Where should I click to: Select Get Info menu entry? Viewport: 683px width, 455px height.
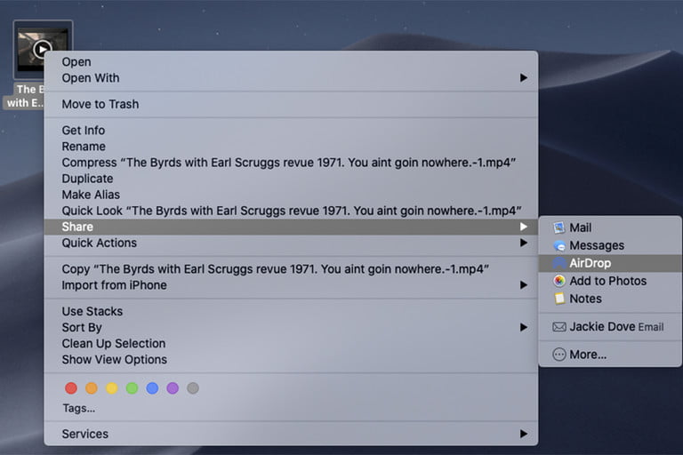(83, 131)
